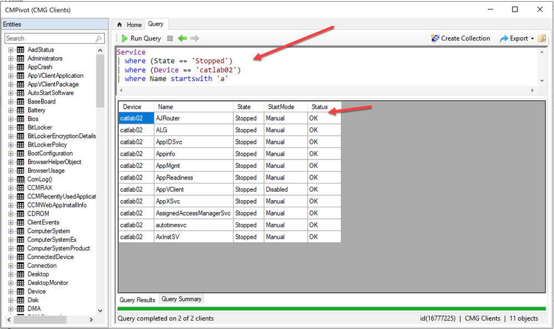The image size is (554, 329).
Task: Select the CCMWebAppInstallInfo entity
Action: tap(57, 205)
